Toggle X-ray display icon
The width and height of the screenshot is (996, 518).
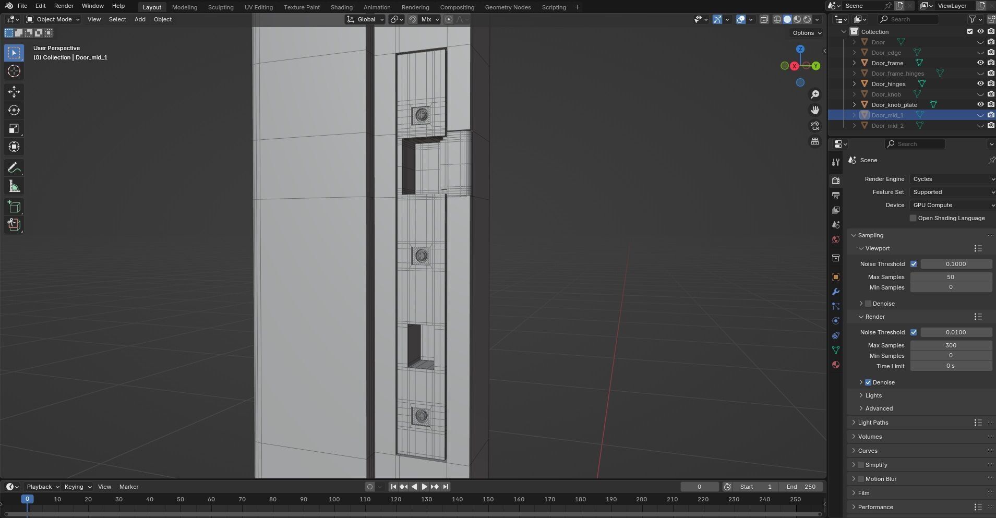click(764, 19)
